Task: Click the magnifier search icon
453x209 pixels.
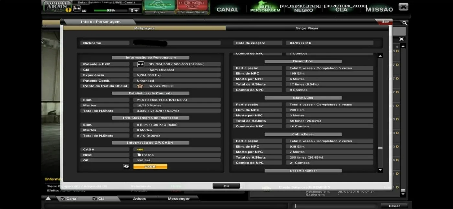Action: tap(404, 23)
